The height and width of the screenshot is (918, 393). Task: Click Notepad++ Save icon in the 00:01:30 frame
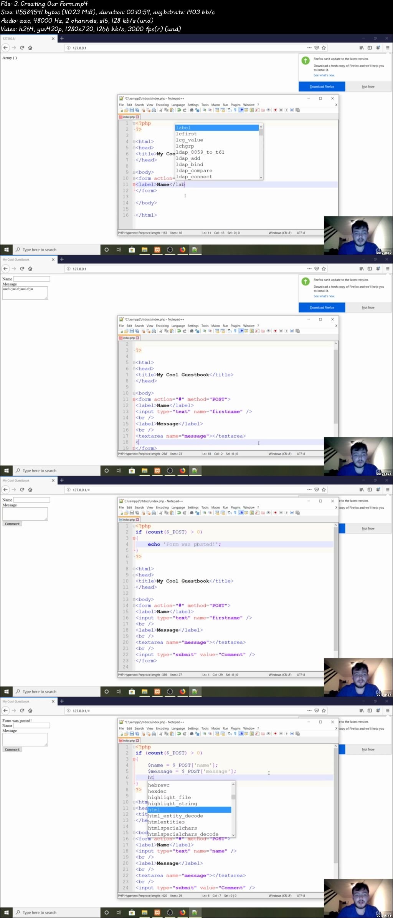tap(132, 110)
